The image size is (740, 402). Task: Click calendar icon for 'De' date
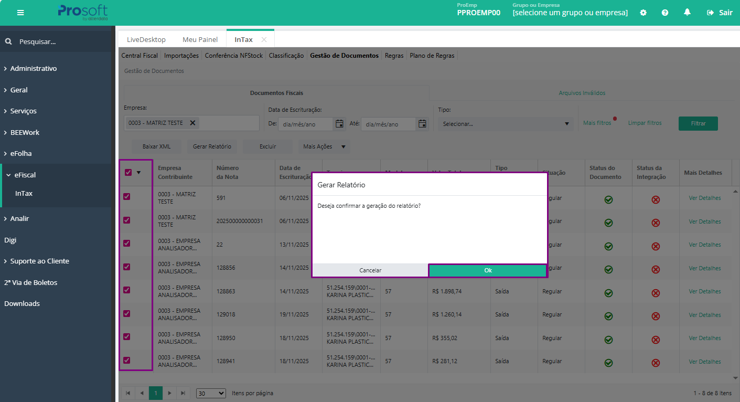pos(339,124)
